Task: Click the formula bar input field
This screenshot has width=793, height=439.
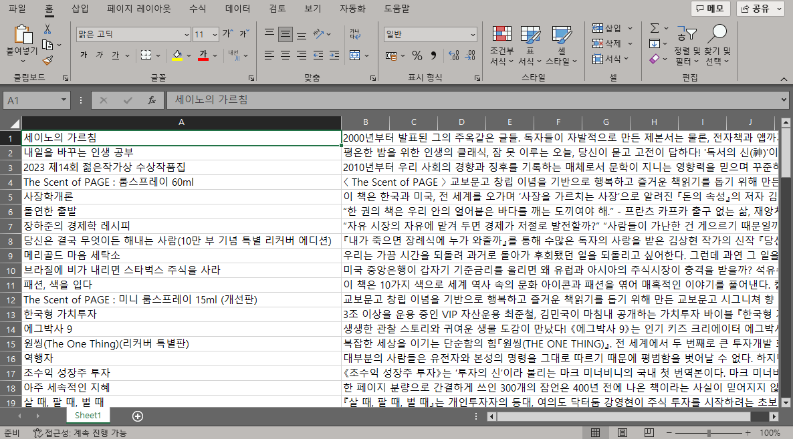Action: (x=473, y=100)
